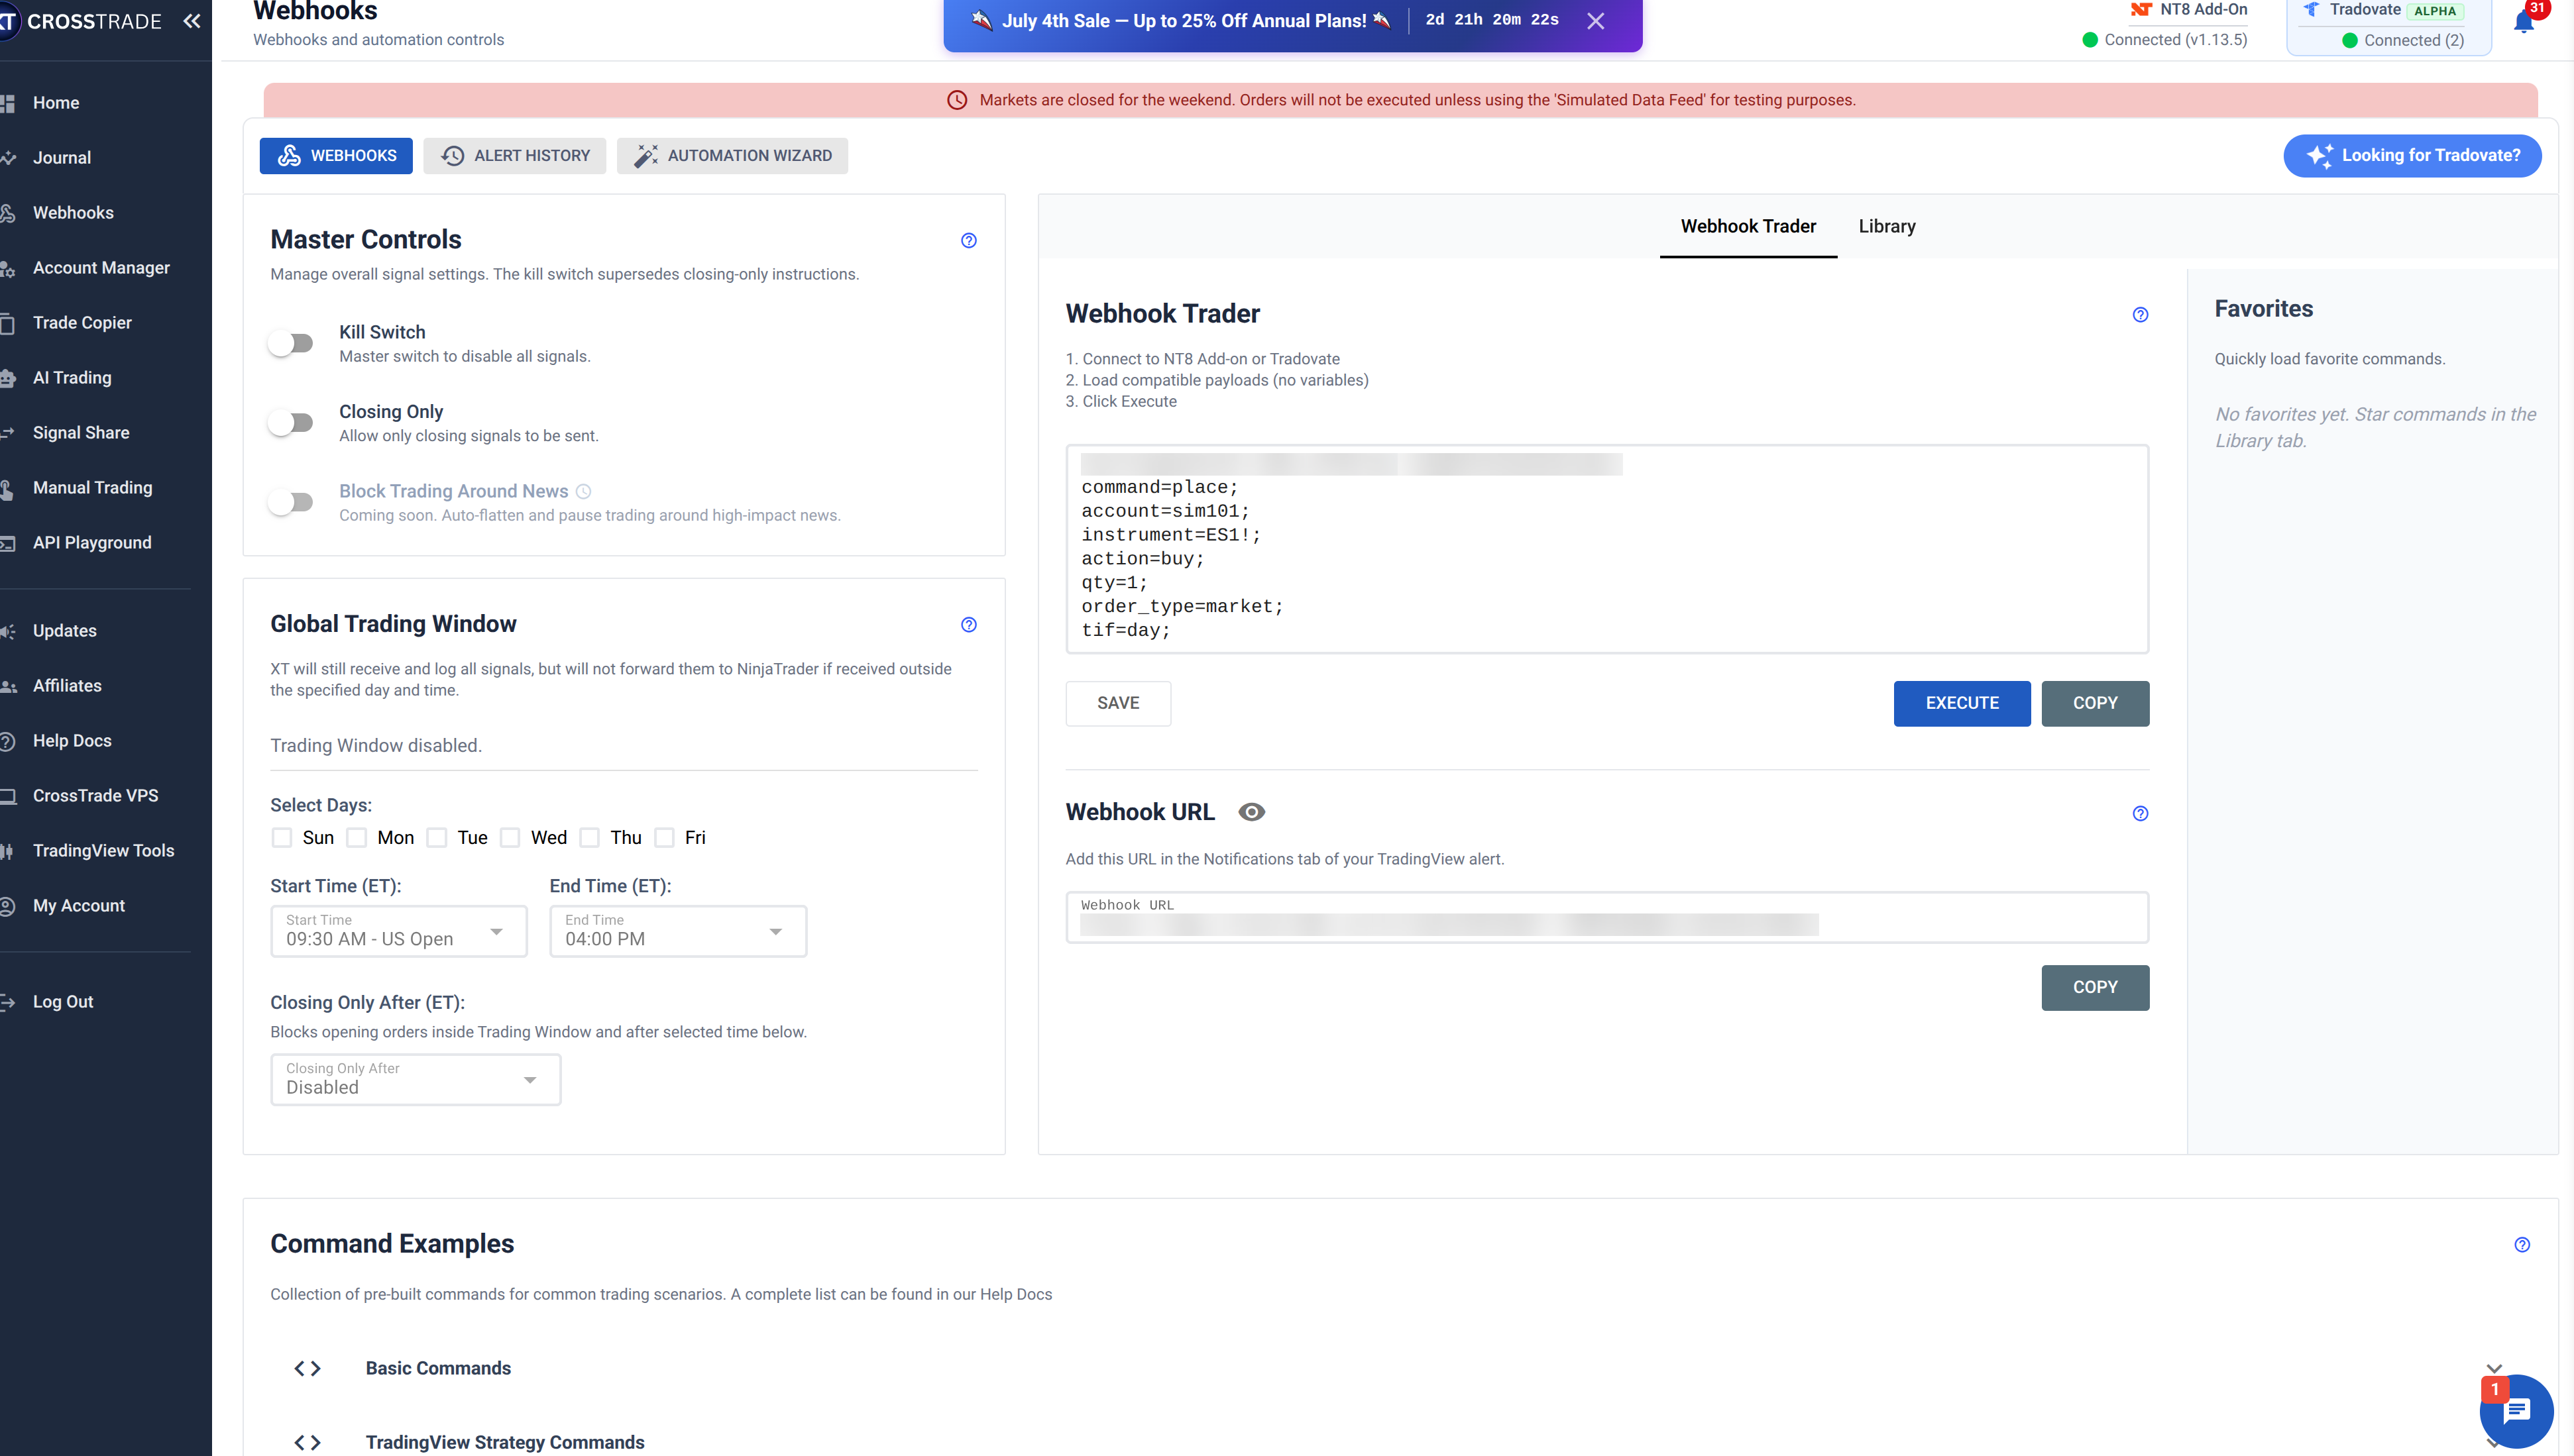This screenshot has height=1456, width=2574.
Task: Open the End Time dropdown
Action: click(x=678, y=931)
